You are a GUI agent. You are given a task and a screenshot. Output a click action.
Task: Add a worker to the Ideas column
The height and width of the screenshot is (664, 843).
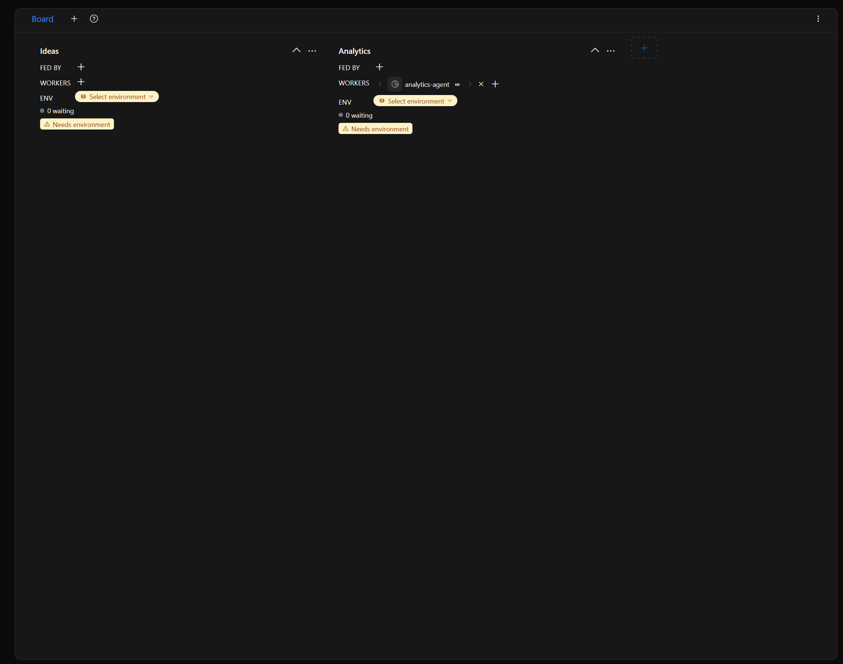tap(81, 82)
